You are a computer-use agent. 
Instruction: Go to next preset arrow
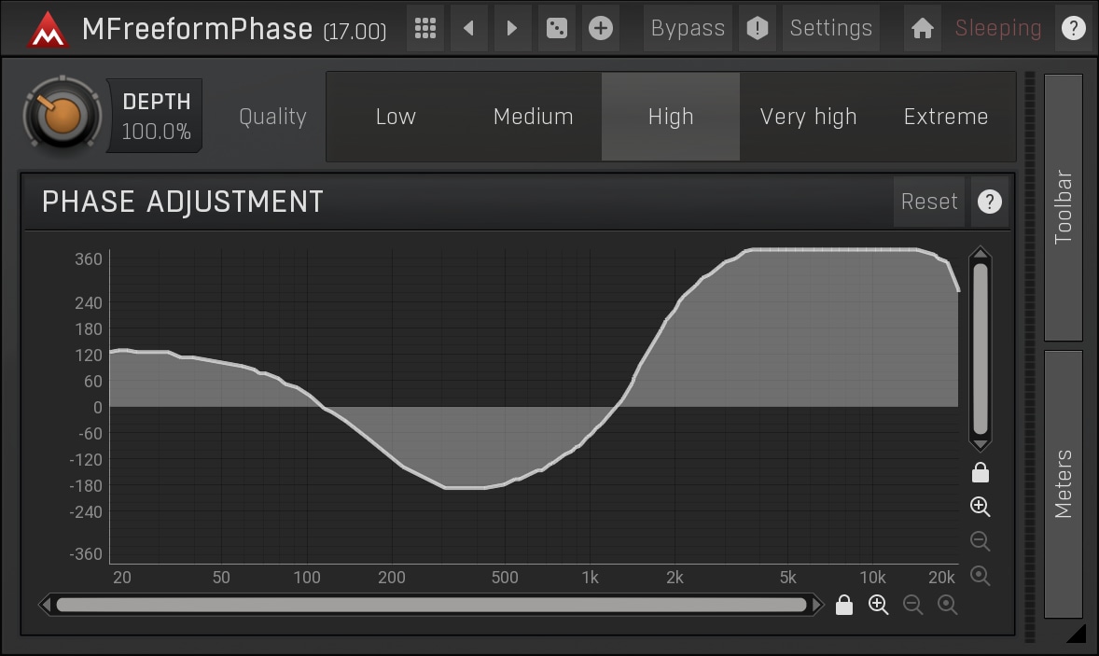[x=511, y=29]
